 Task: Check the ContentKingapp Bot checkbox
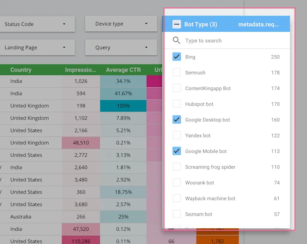177,88
